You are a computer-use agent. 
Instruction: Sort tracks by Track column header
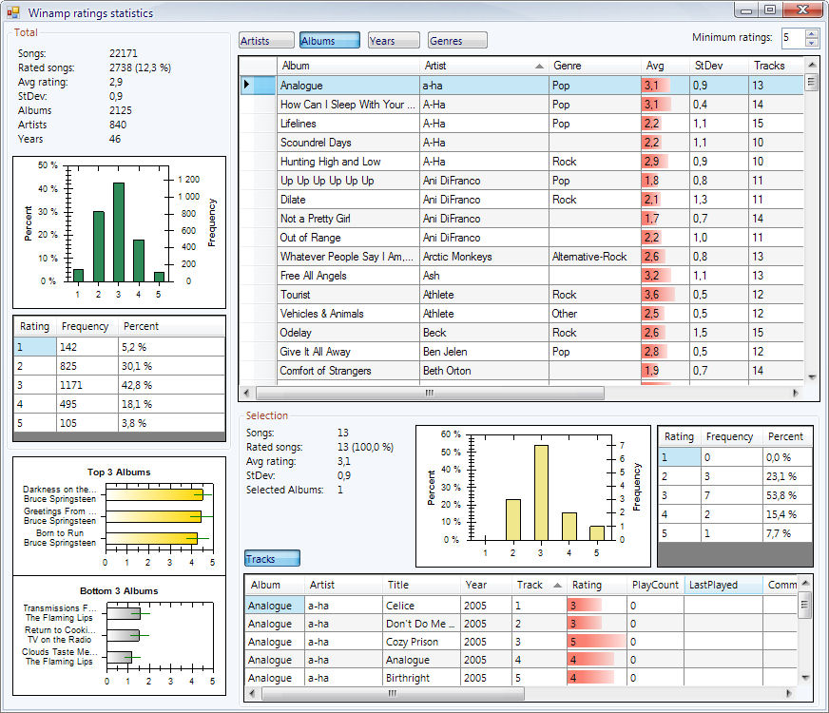point(539,585)
